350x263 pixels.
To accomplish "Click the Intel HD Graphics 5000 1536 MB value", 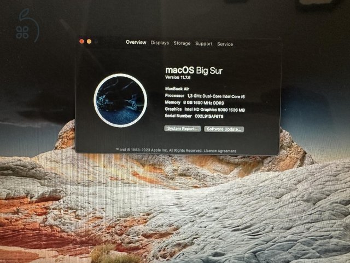I will click(x=214, y=110).
